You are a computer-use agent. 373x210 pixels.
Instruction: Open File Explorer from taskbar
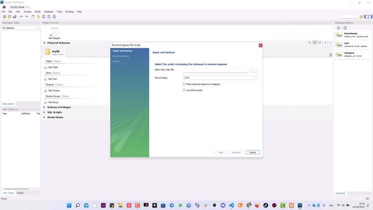point(121,205)
